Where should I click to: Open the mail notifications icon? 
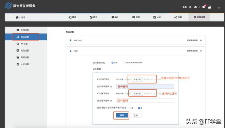(204, 7)
